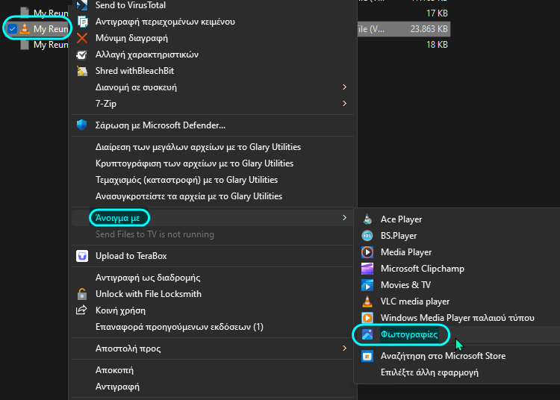Open with BS.Player
Screen dimensions: 560x400
click(458, 236)
